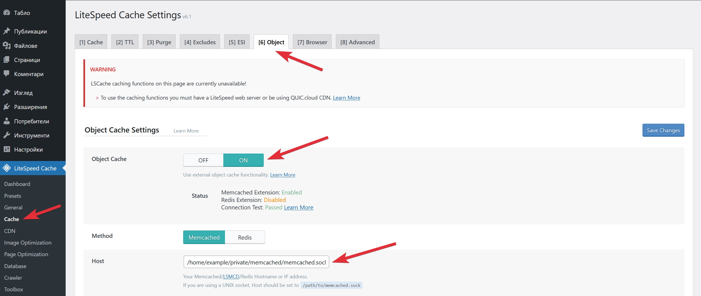Screen dimensions: 701x296
Task: Open Инструменти in the sidebar
Action: (x=33, y=135)
